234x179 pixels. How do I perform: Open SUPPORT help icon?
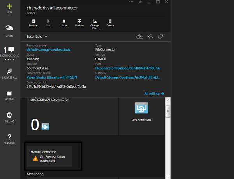pyautogui.click(x=9, y=139)
